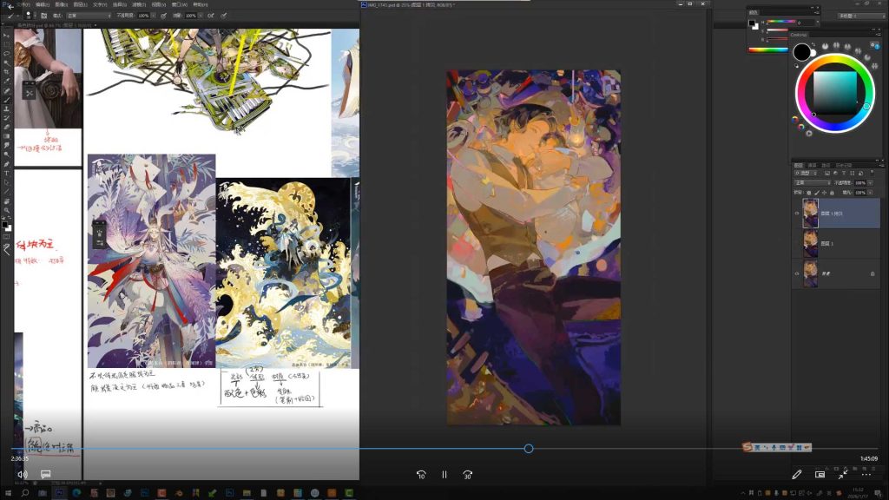
Task: Open video player captions menu
Action: [x=46, y=474]
